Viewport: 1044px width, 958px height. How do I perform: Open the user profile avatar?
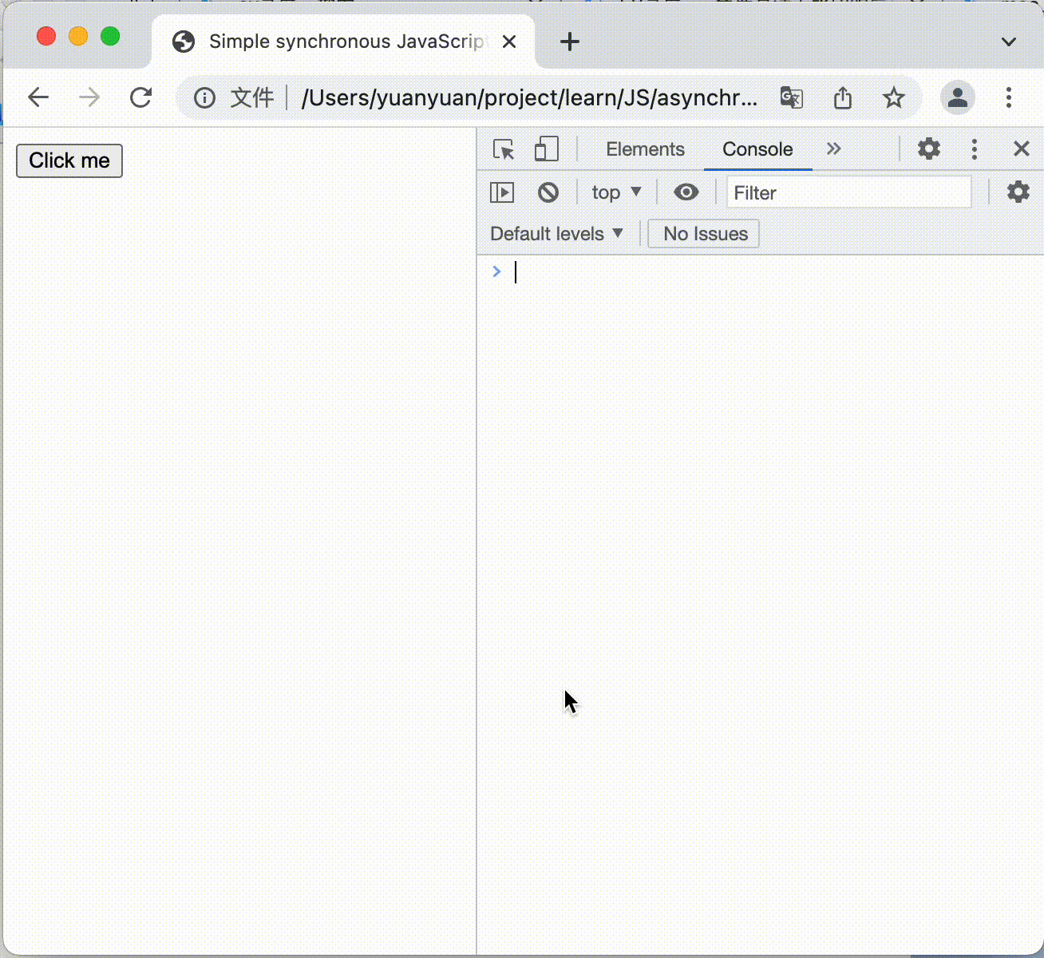[x=958, y=97]
